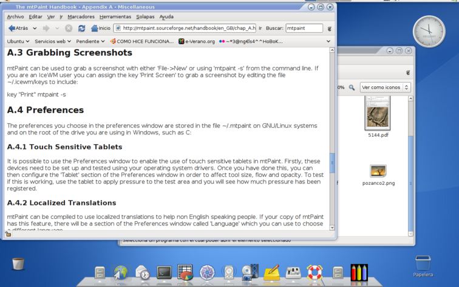Image resolution: width=459 pixels, height=287 pixels.
Task: Show more bookmarks with toolbar chevron
Action: point(328,41)
